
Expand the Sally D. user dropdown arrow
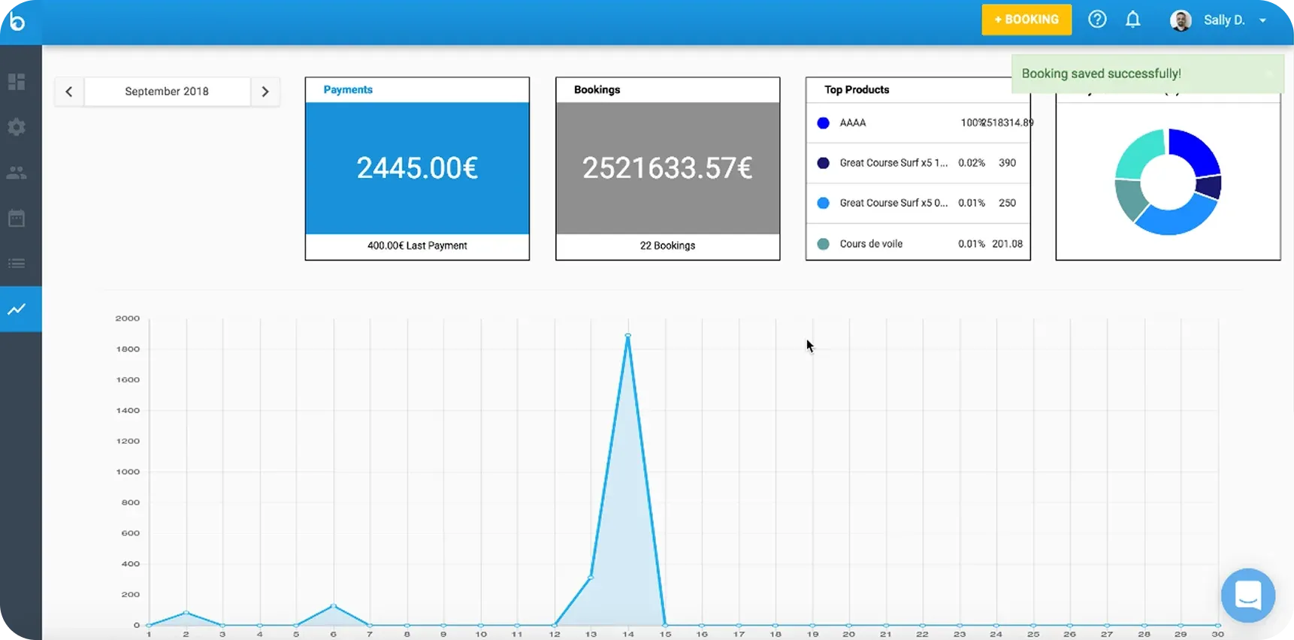pyautogui.click(x=1262, y=20)
